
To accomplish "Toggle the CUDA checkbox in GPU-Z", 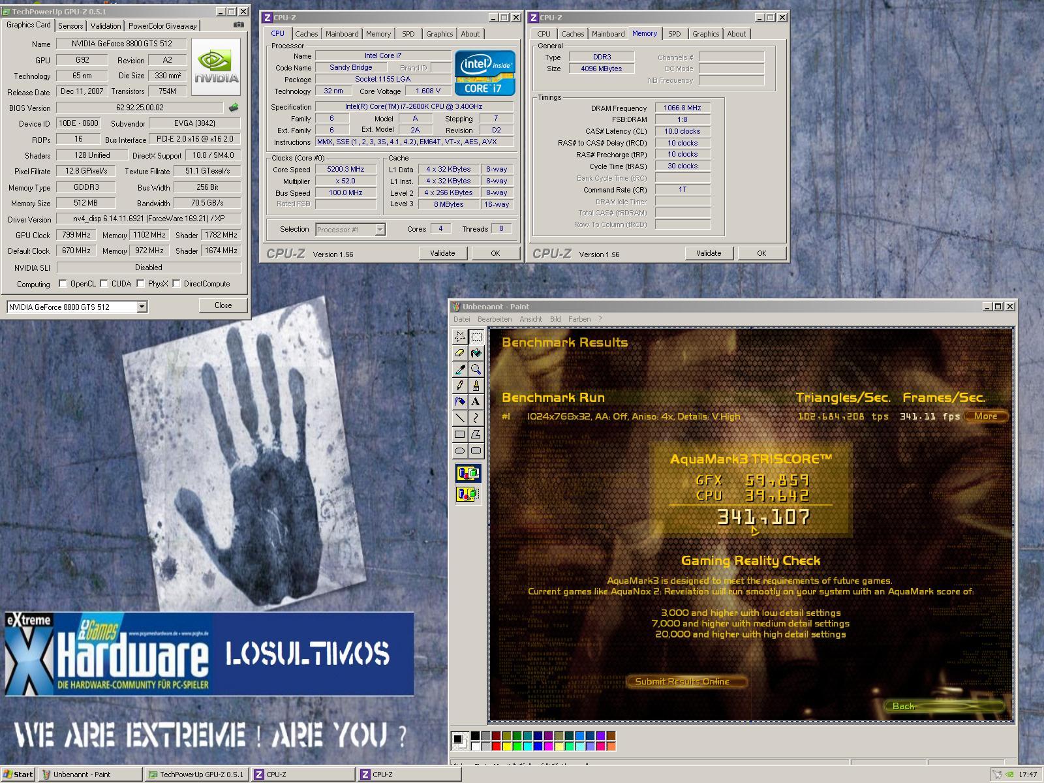I will pos(104,284).
